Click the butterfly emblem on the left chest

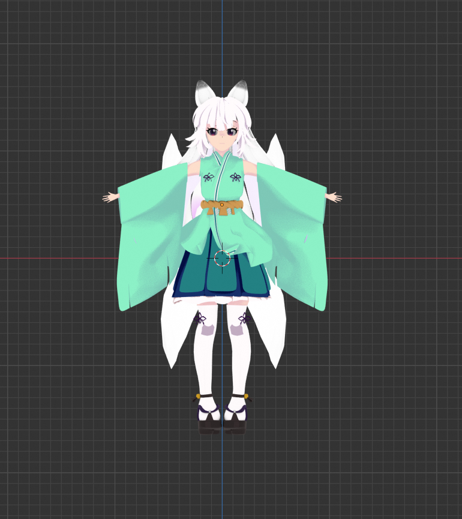click(208, 177)
